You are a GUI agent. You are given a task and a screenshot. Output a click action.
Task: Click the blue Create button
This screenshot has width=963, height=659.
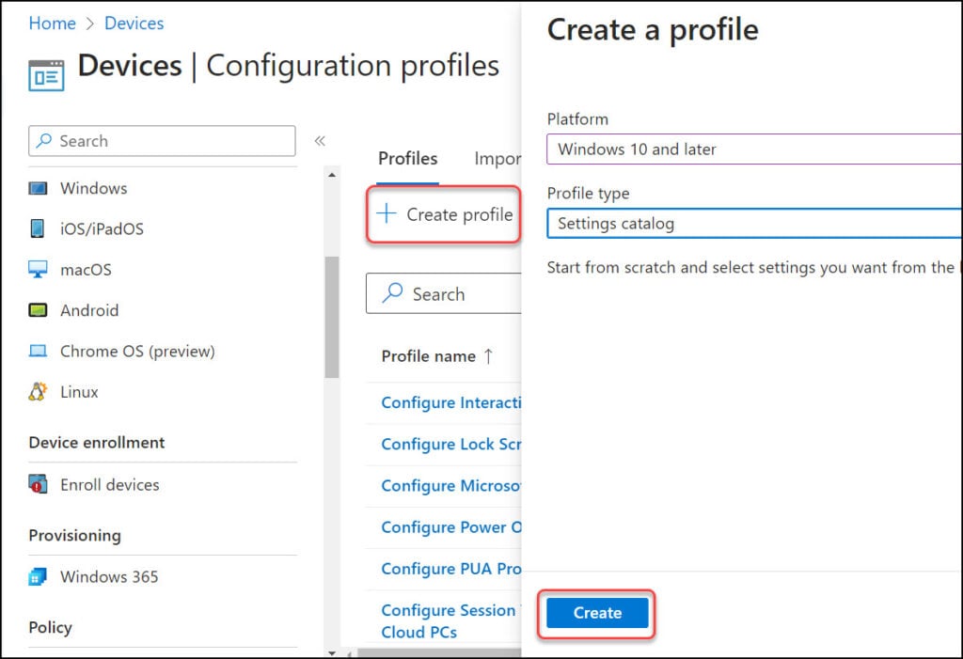pos(597,613)
